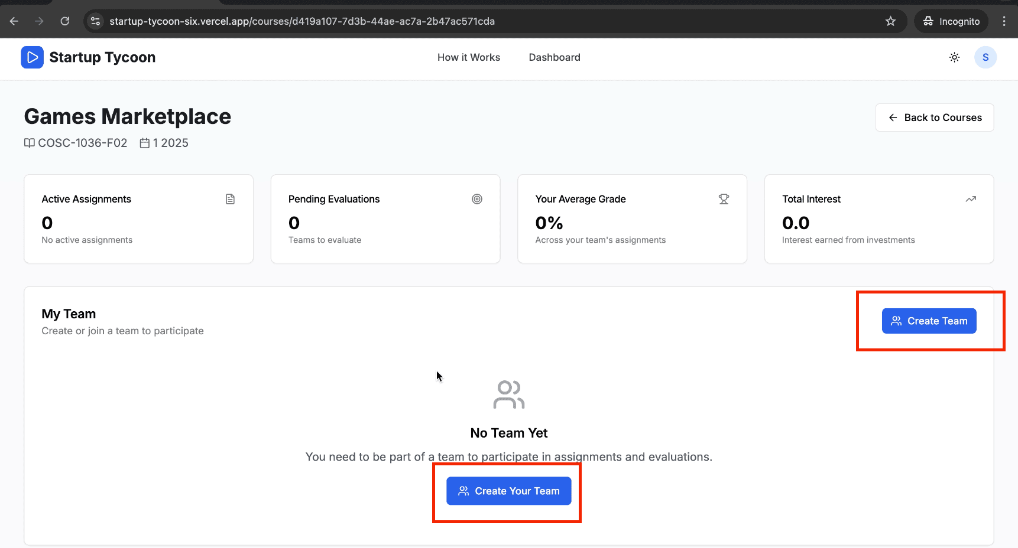This screenshot has height=548, width=1018.
Task: Click the target icon in Pending Evaluations
Action: pyautogui.click(x=477, y=199)
